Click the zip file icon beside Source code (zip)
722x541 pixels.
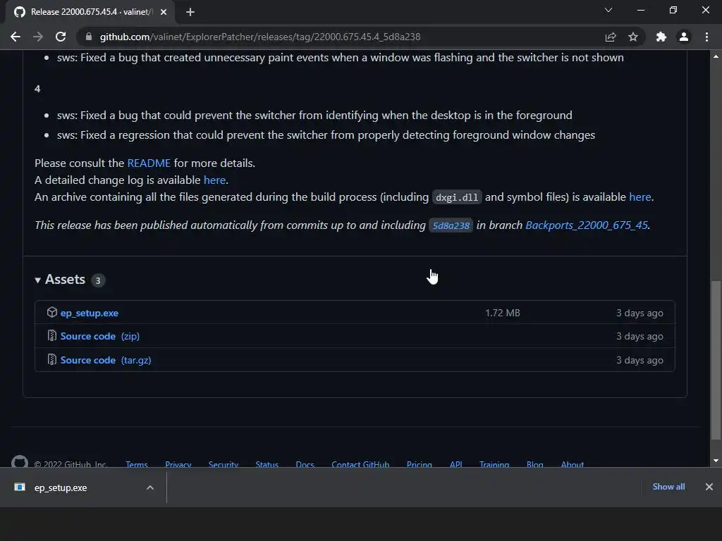click(x=52, y=336)
